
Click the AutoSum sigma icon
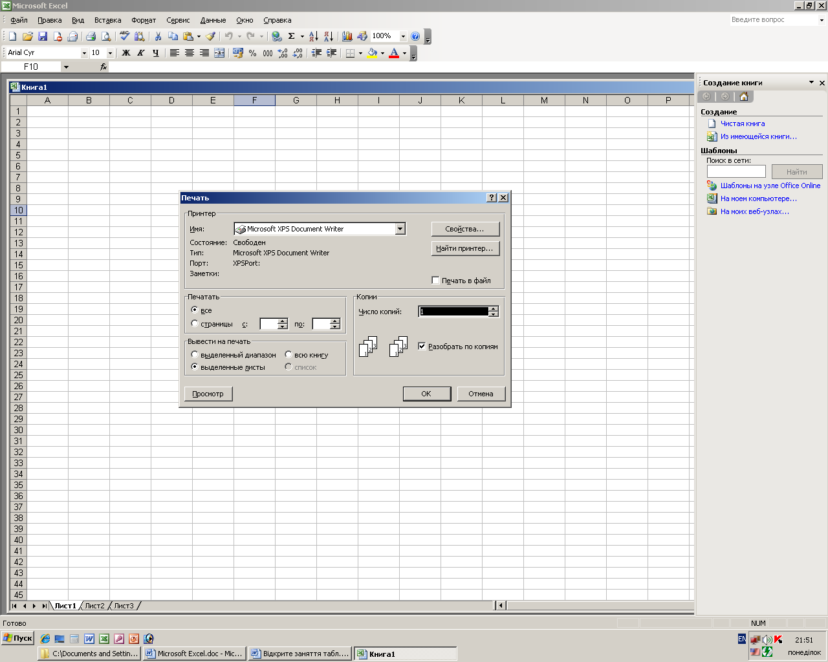tap(291, 36)
